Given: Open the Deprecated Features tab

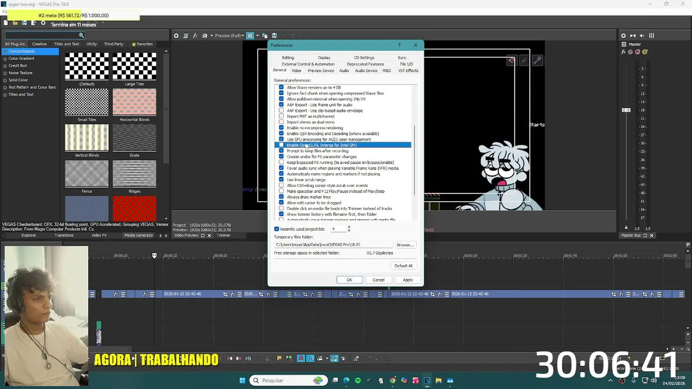Looking at the screenshot, I should 365,64.
